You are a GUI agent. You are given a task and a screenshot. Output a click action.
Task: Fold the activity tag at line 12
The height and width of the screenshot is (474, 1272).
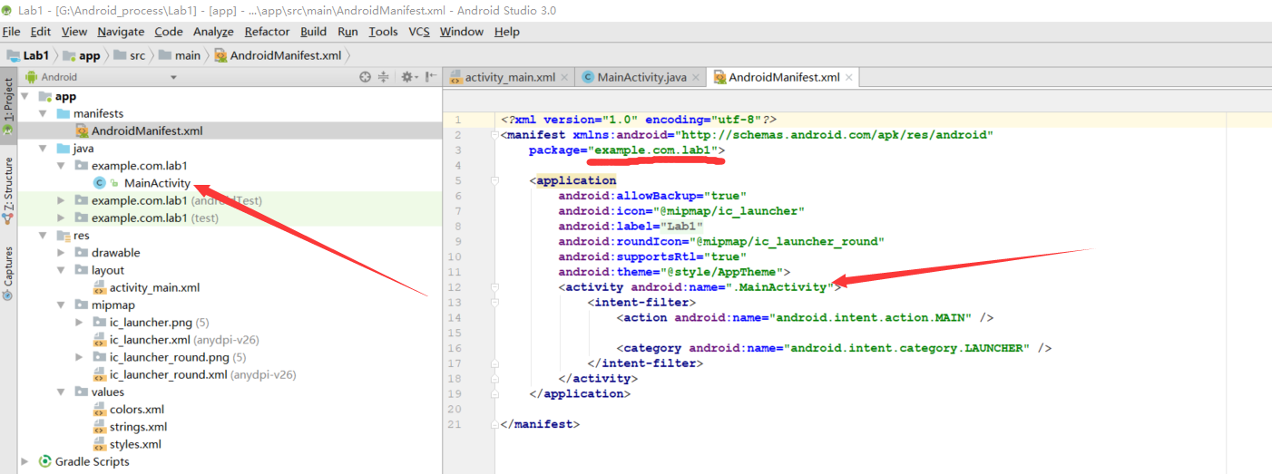(x=495, y=287)
